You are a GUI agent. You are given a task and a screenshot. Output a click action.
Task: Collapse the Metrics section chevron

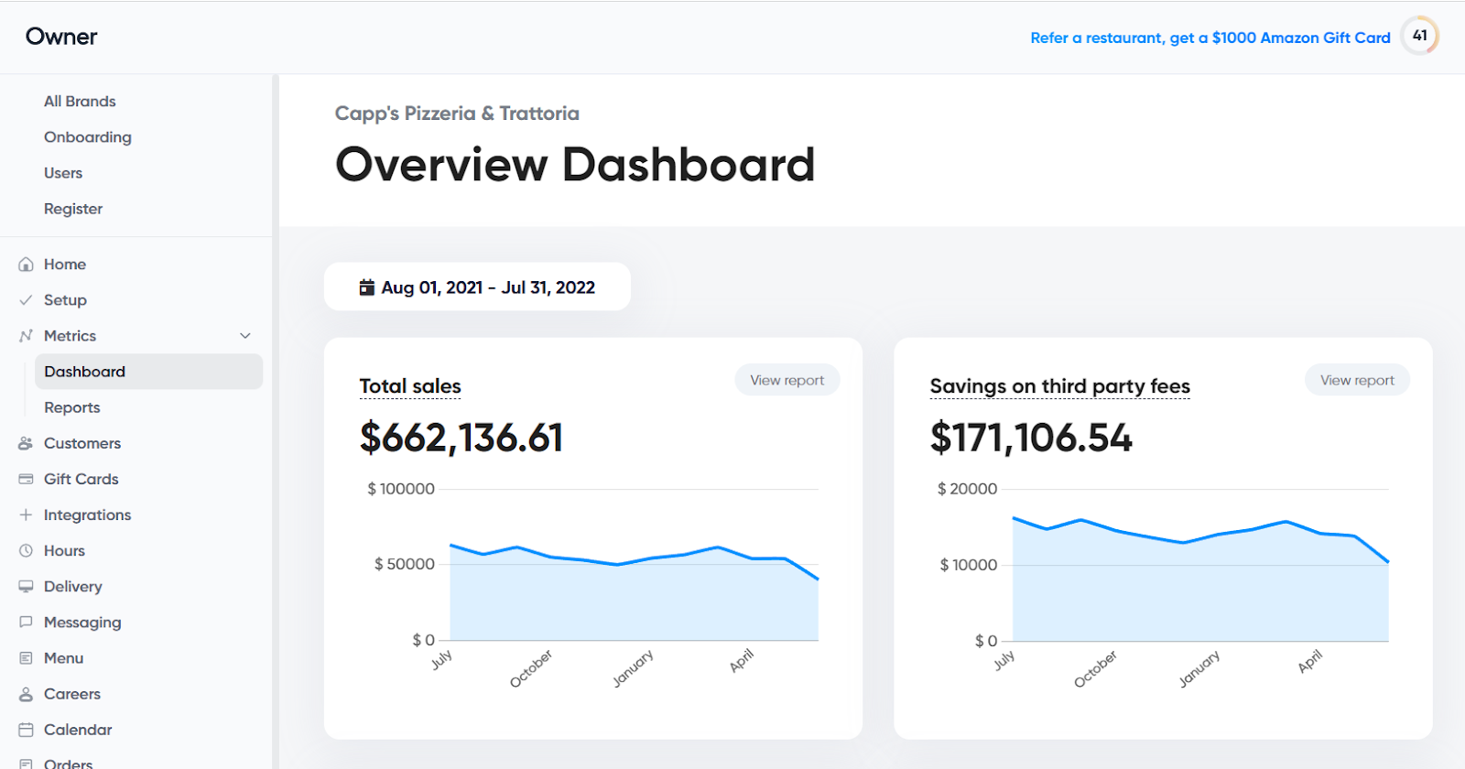pyautogui.click(x=245, y=336)
